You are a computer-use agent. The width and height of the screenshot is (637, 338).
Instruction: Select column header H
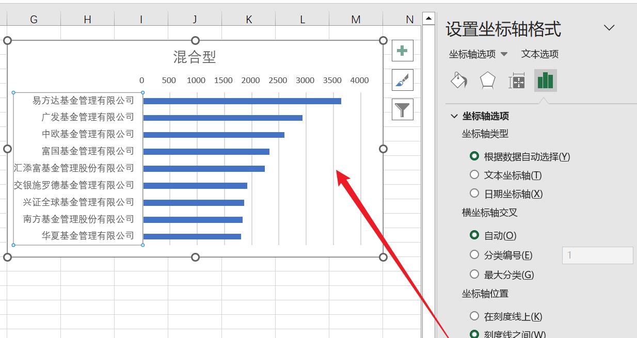click(88, 19)
